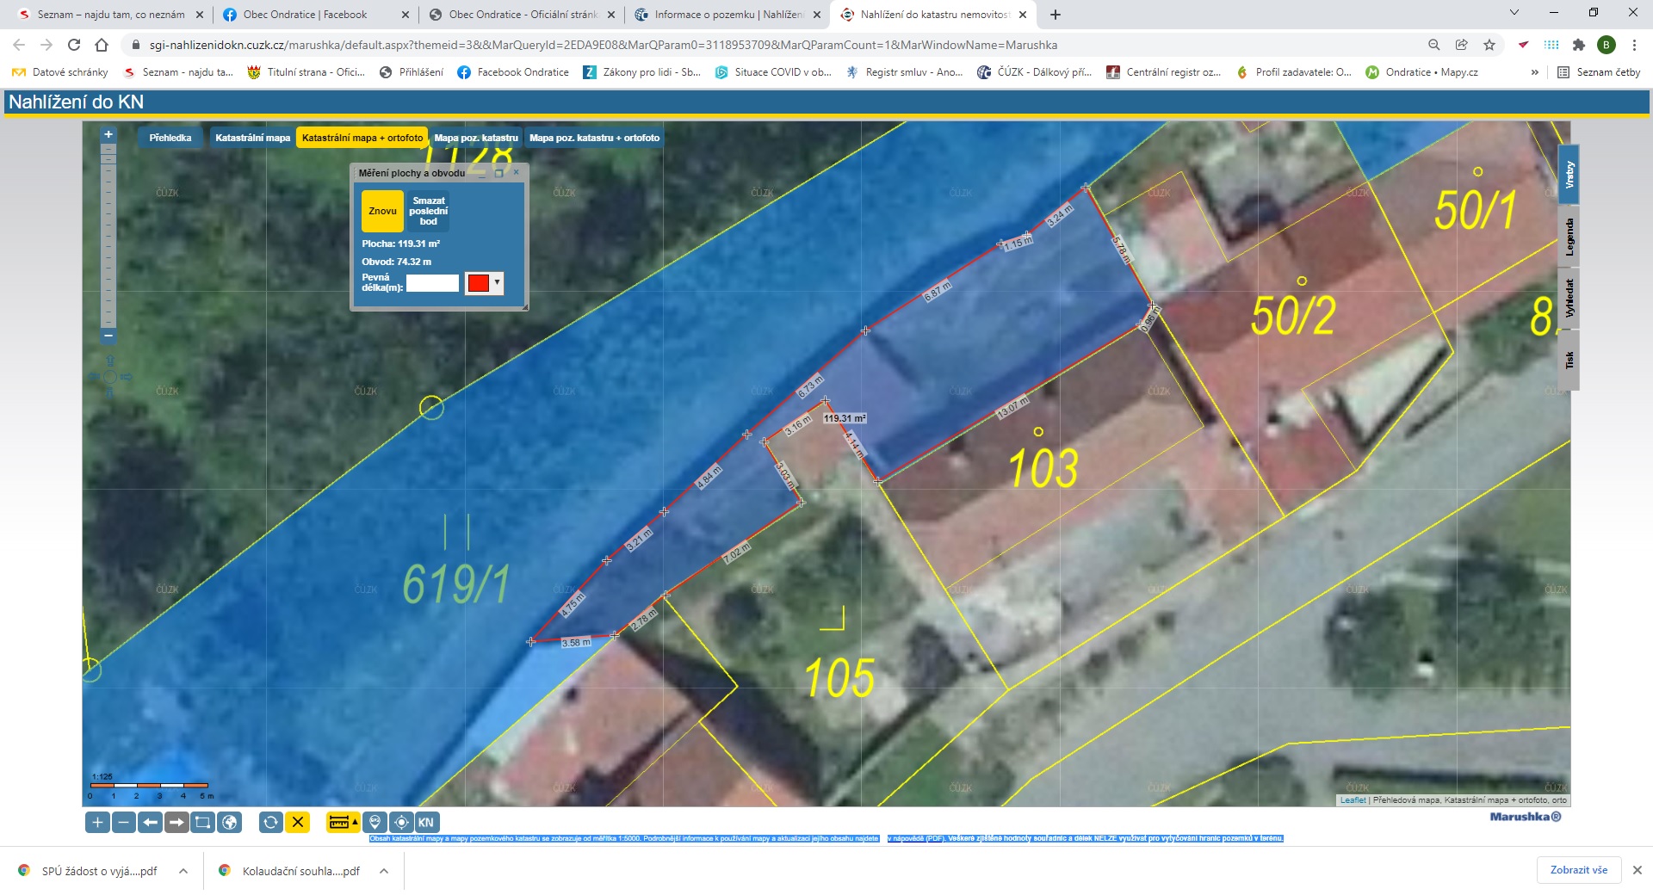Open the Vrstvy side panel tab
Screen dimensions: 1653x895
tap(1569, 175)
